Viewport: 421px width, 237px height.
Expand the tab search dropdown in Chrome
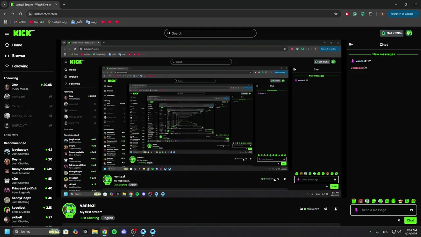(x=4, y=4)
